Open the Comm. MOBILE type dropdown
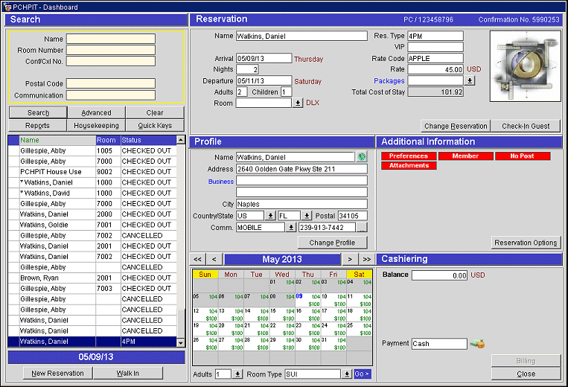Screen dimensions: 568x387 point(290,228)
